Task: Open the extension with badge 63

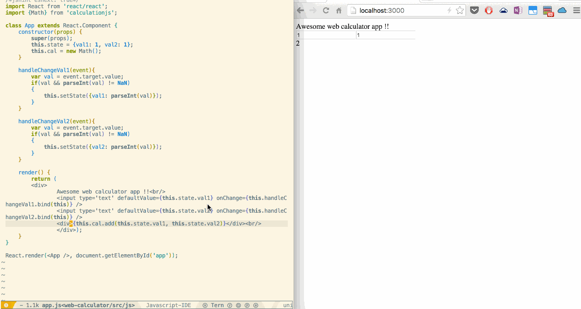Action: pyautogui.click(x=548, y=11)
